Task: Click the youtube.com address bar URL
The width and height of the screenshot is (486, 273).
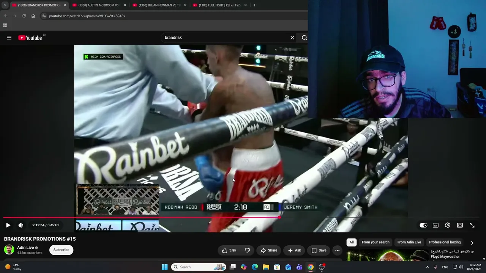Action: pyautogui.click(x=87, y=16)
